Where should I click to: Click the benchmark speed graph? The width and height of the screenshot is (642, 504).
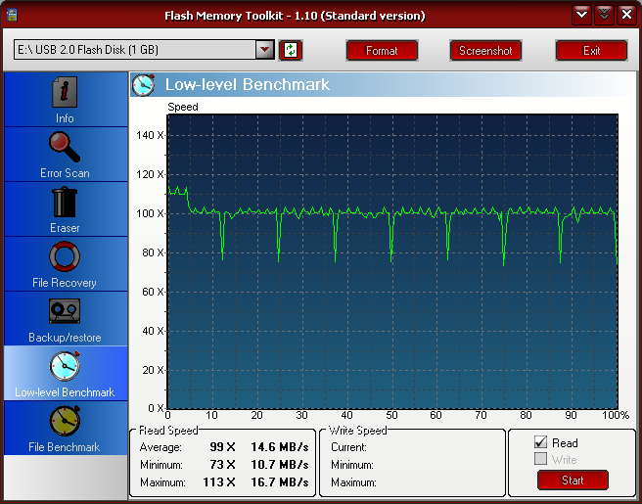(392, 261)
